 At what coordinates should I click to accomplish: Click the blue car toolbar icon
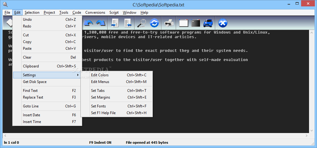coord(208,23)
